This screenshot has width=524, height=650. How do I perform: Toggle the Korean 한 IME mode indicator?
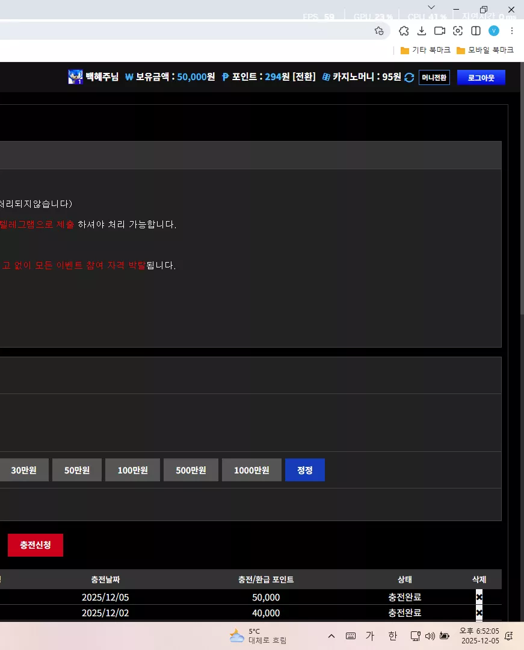tap(392, 636)
